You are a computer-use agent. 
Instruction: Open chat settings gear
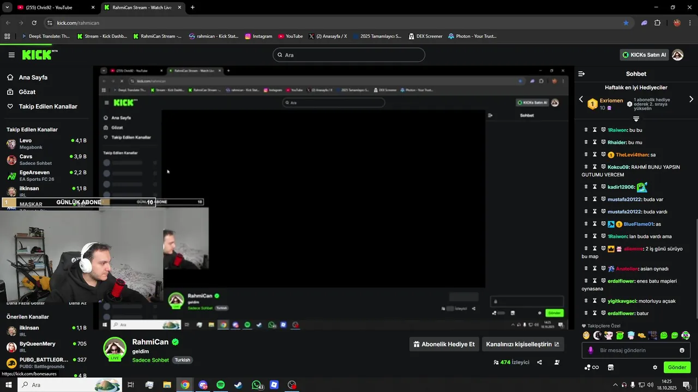pos(655,367)
